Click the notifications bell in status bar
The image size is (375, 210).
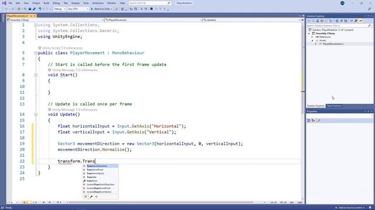370,208
